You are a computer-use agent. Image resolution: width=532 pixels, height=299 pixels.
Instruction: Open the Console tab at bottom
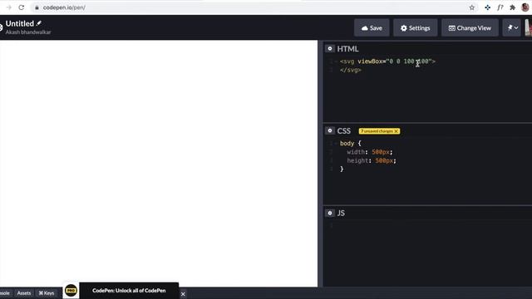5,293
